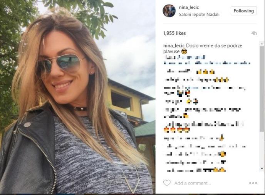Toggle the Following button to unfollow
The width and height of the screenshot is (265, 195).
pos(244,11)
